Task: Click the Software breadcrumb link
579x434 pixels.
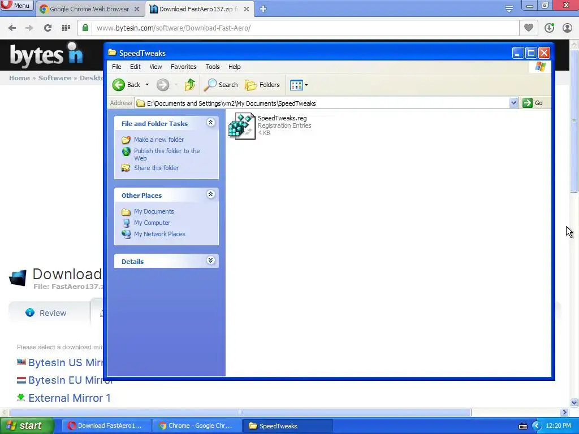Action: click(x=55, y=78)
